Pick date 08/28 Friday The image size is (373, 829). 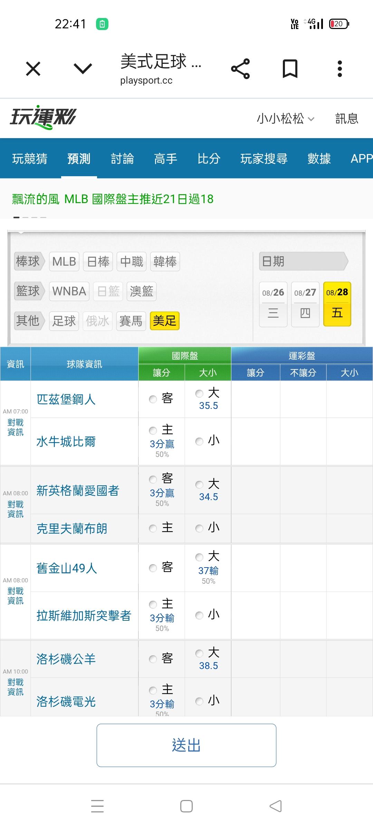[337, 304]
